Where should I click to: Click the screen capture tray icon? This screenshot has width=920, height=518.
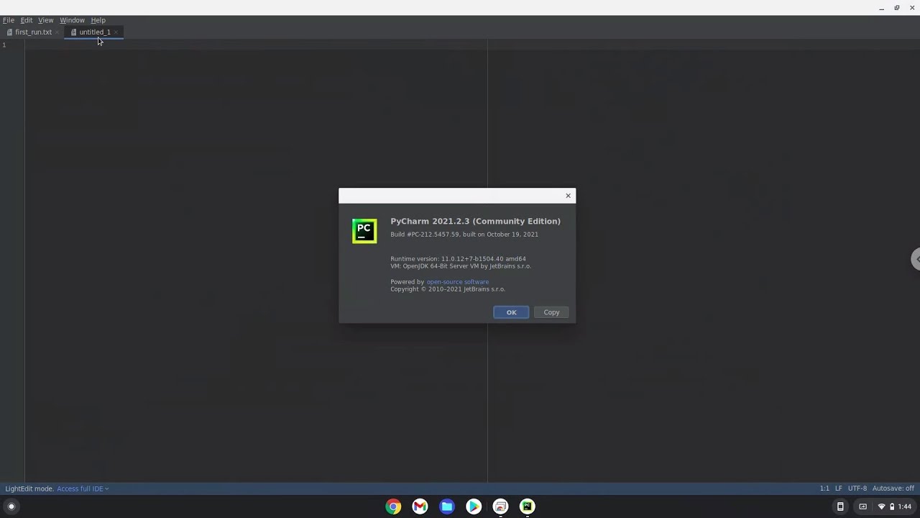click(x=863, y=506)
